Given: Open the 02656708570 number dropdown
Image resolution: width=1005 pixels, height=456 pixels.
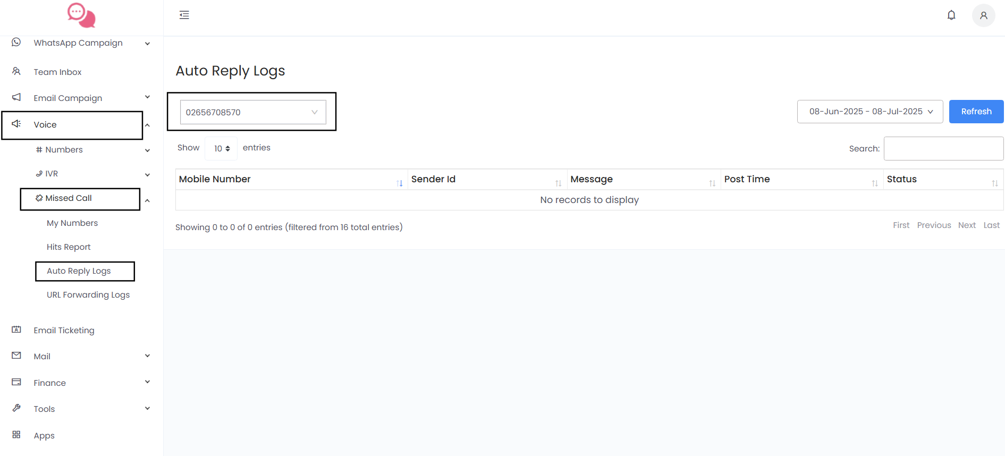Looking at the screenshot, I should click(x=253, y=112).
